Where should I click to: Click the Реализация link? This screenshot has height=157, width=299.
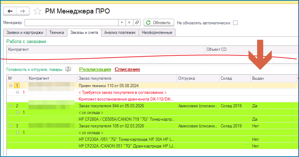tap(95, 70)
